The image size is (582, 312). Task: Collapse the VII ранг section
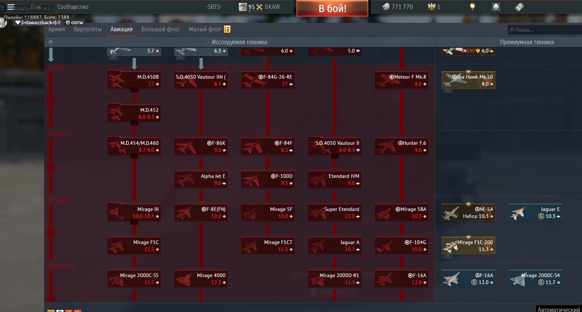pos(61,200)
